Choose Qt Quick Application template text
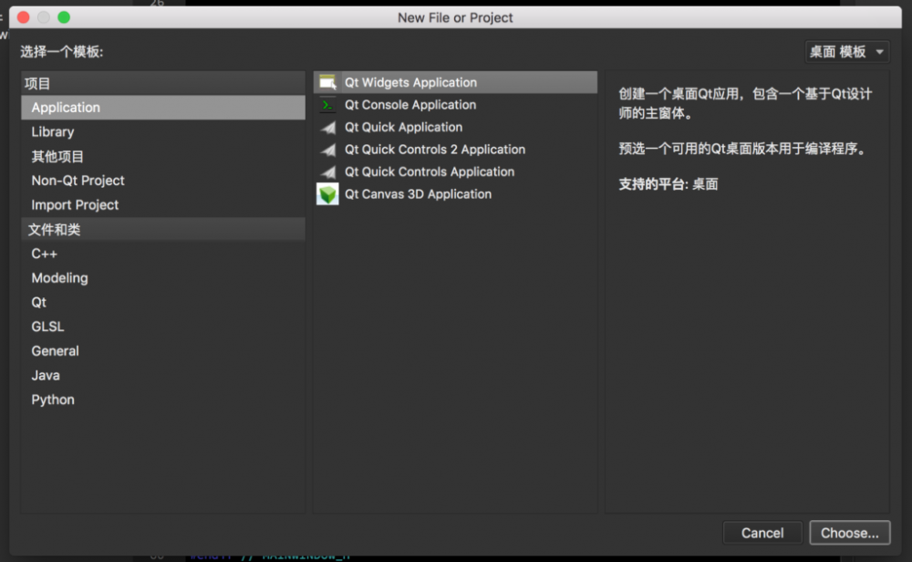912x562 pixels. click(404, 128)
